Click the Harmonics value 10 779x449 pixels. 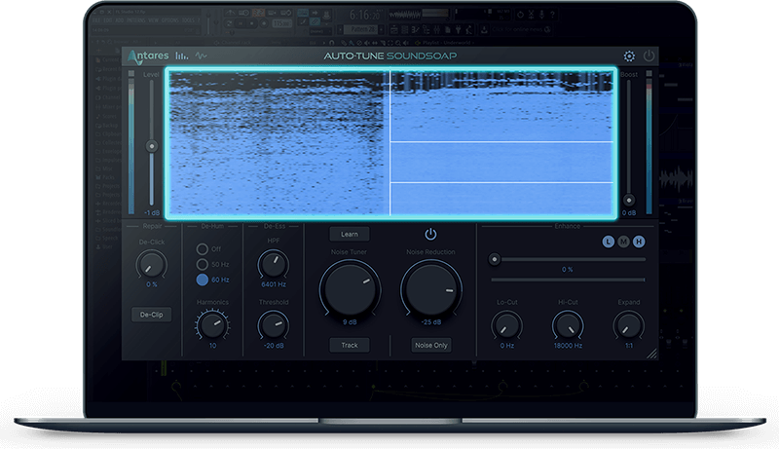click(x=212, y=346)
